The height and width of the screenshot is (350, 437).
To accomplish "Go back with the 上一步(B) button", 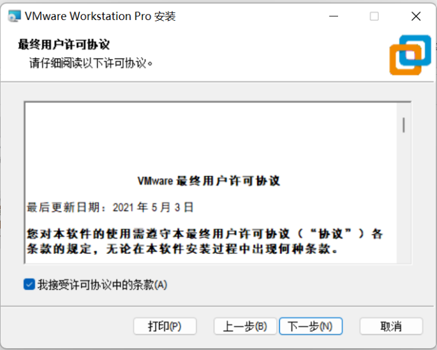I will click(245, 326).
